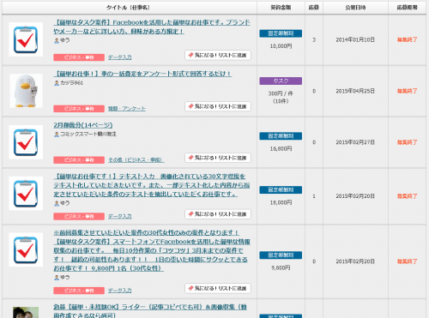The image size is (429, 318).
Task: Open the データ入力 category link in the 10,000円 row
Action: click(120, 57)
